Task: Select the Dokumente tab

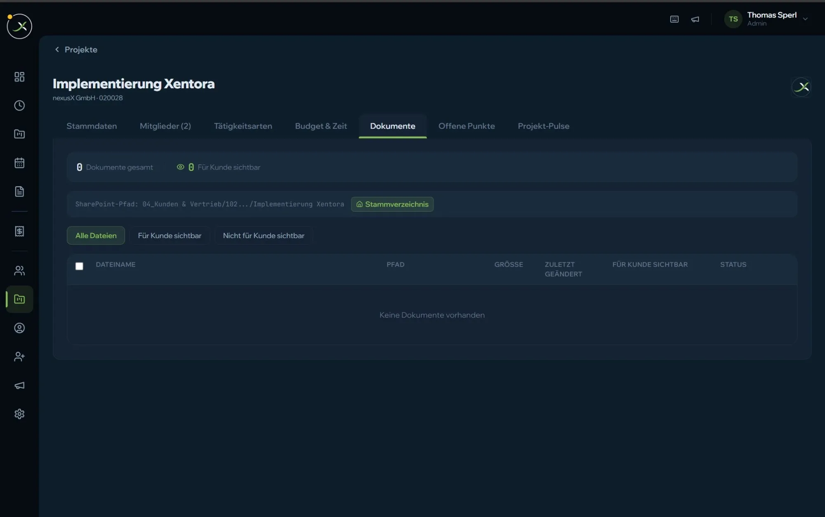Action: pyautogui.click(x=393, y=126)
